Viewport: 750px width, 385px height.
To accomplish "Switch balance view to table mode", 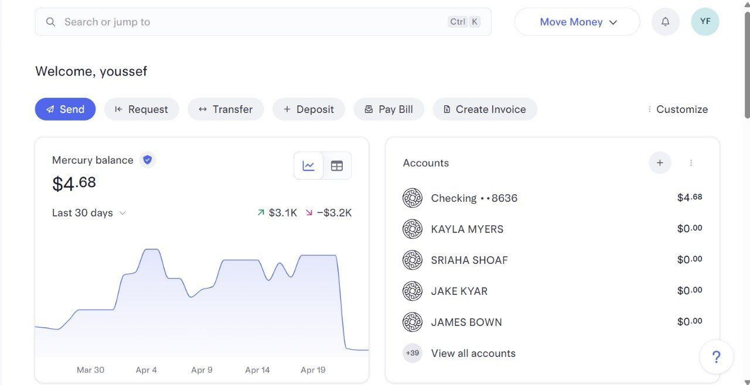I will [x=337, y=166].
